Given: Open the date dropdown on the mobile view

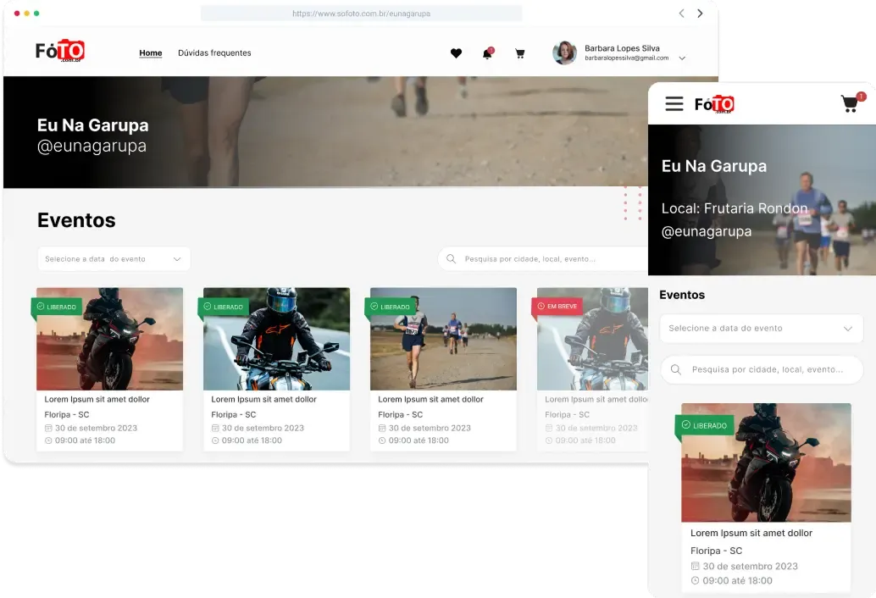Looking at the screenshot, I should click(760, 329).
